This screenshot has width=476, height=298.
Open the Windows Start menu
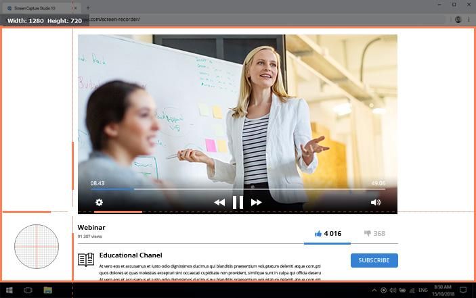pos(9,291)
